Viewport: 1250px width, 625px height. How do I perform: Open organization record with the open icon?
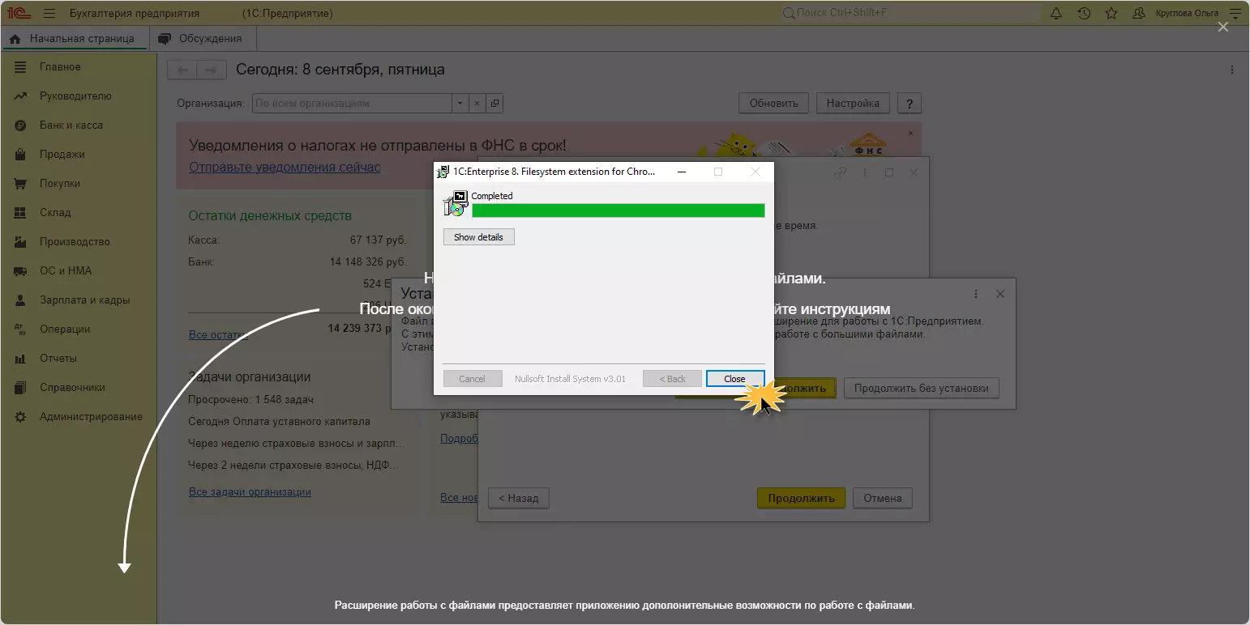point(494,104)
